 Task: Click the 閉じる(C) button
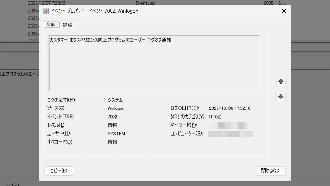270,171
